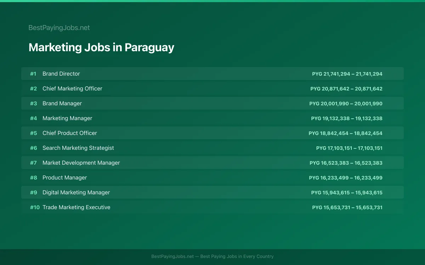Select the Brand Director job title
The width and height of the screenshot is (425, 265).
(x=61, y=74)
